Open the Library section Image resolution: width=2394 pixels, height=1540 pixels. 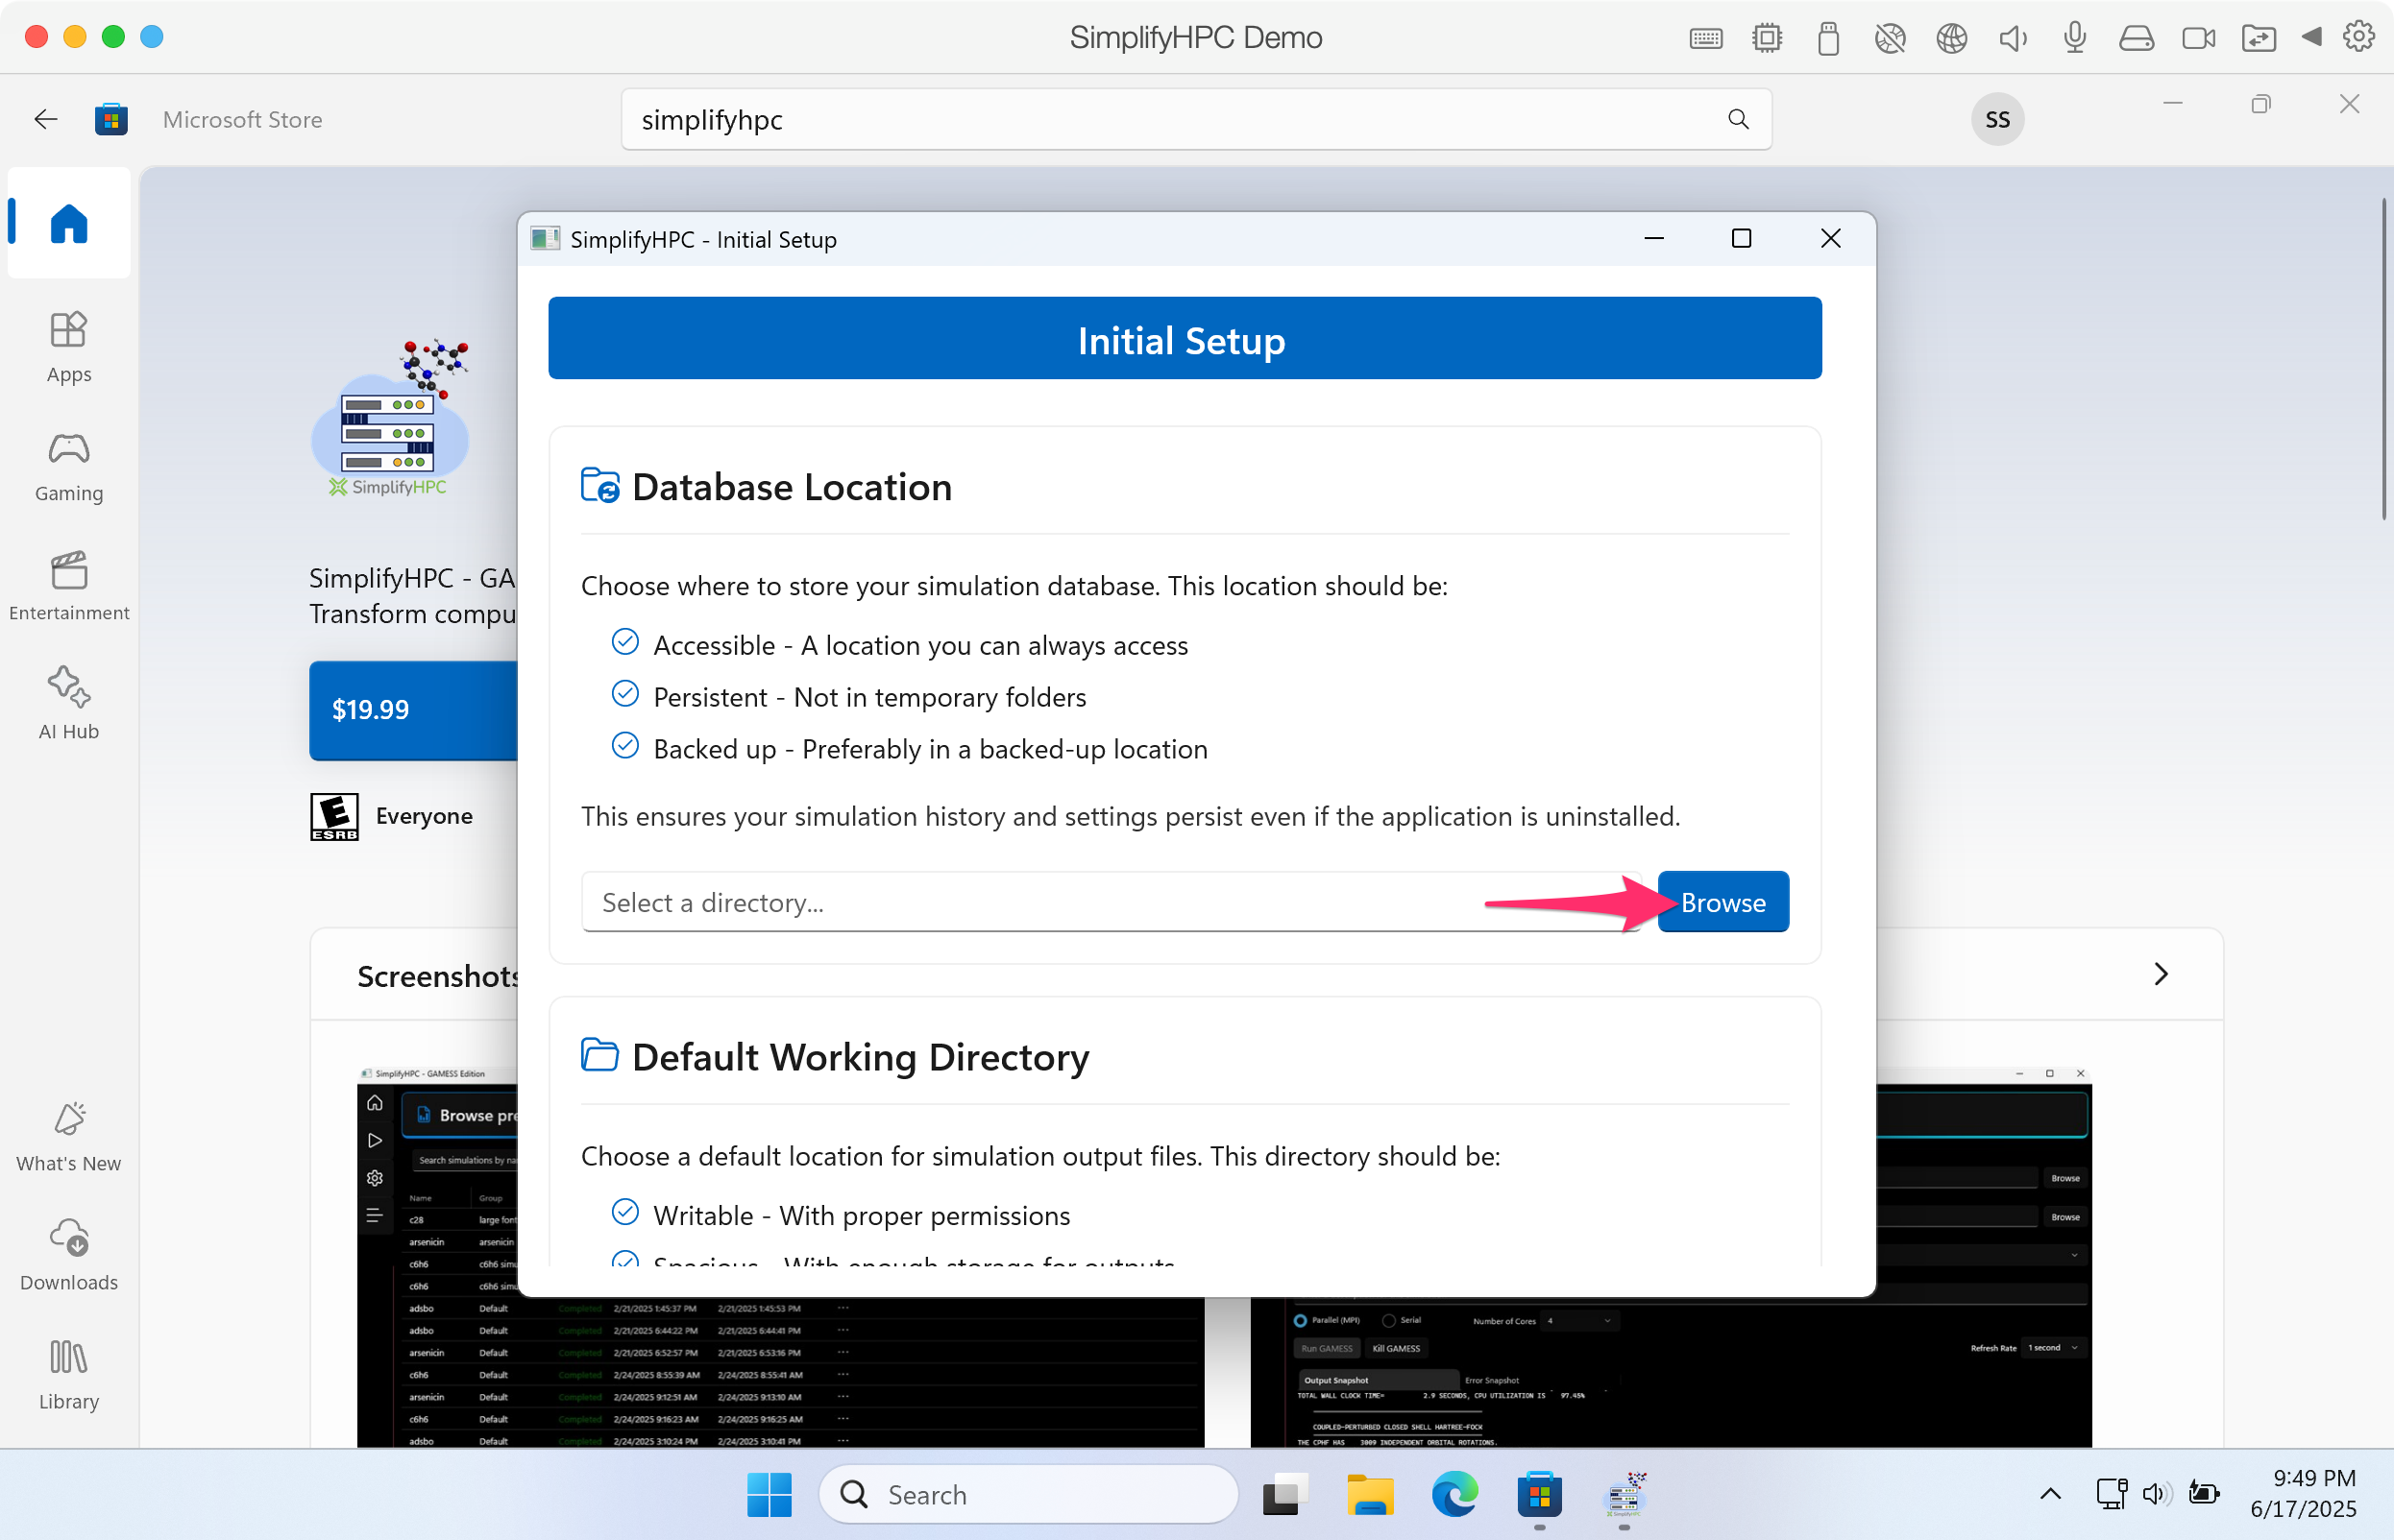click(68, 1375)
